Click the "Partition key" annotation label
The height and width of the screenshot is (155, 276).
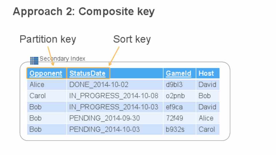48,39
